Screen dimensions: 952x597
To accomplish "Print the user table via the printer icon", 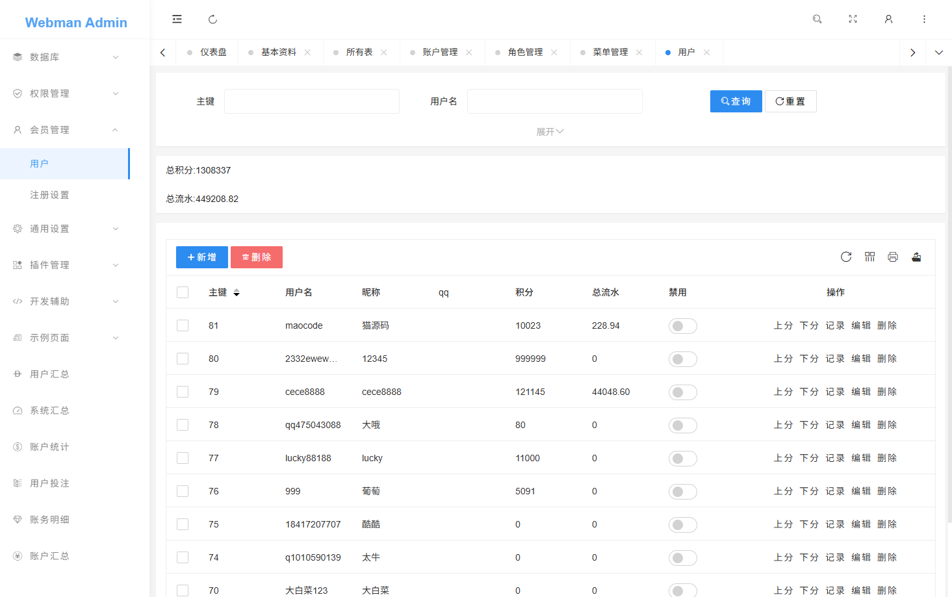I will tap(893, 257).
